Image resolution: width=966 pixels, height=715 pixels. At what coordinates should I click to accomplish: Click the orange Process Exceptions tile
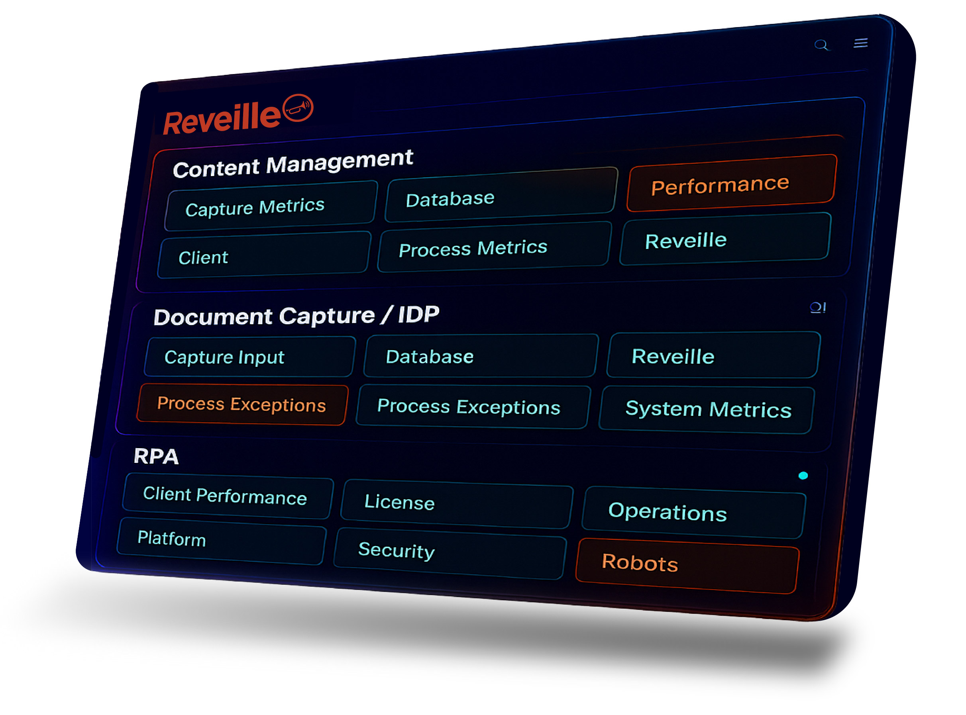[242, 404]
